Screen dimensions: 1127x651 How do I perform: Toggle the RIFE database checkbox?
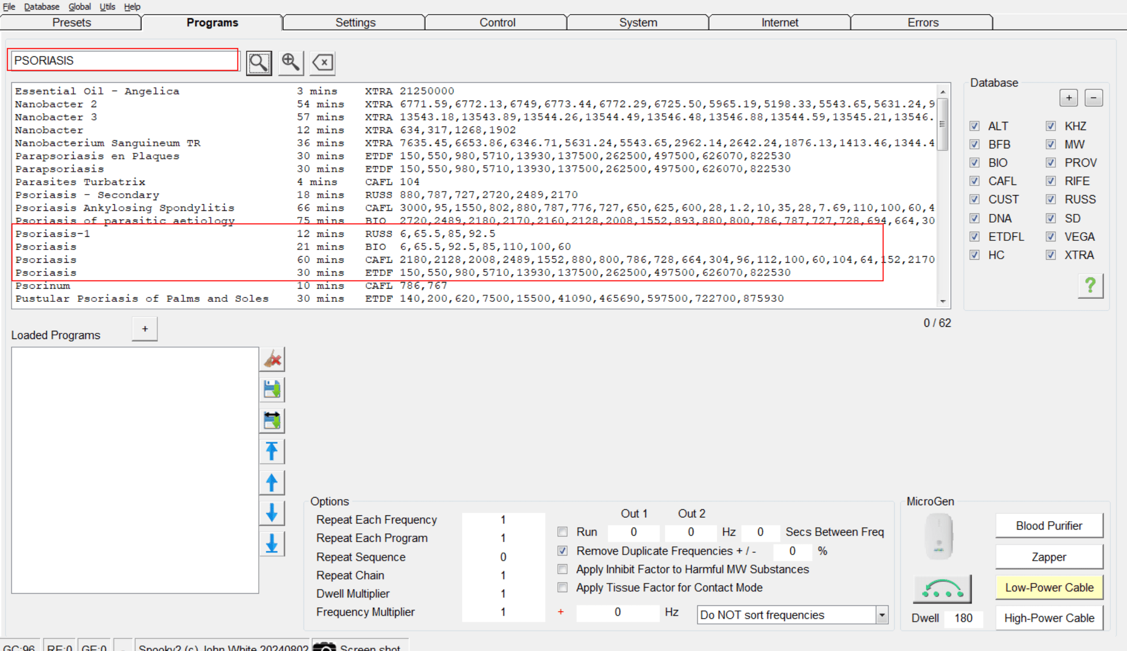click(x=1051, y=181)
